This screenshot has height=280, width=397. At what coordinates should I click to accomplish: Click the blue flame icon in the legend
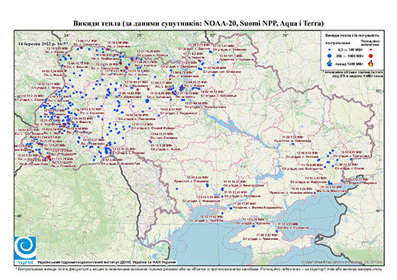tap(330, 63)
